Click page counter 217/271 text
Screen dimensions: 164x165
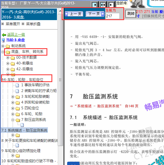[x=143, y=12]
